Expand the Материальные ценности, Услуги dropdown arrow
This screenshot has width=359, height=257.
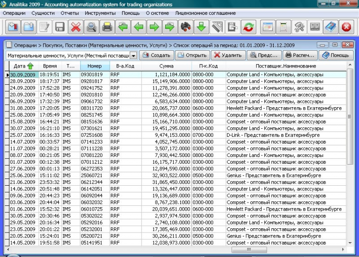[134, 56]
